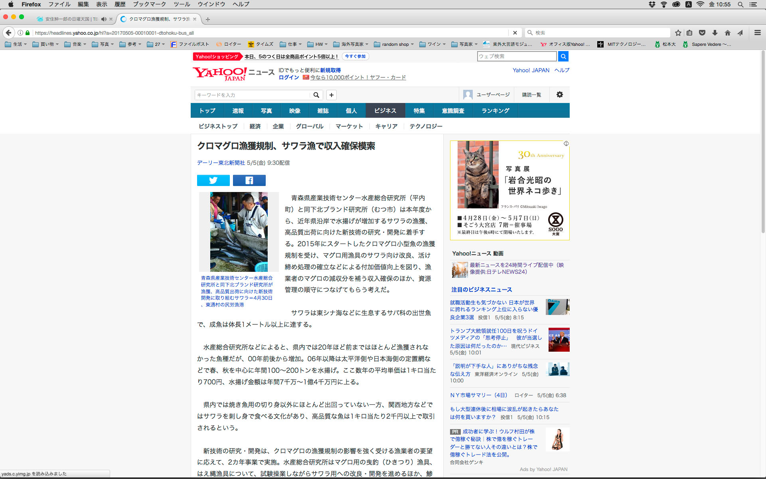Open the Firefox hamburger menu

coord(757,33)
